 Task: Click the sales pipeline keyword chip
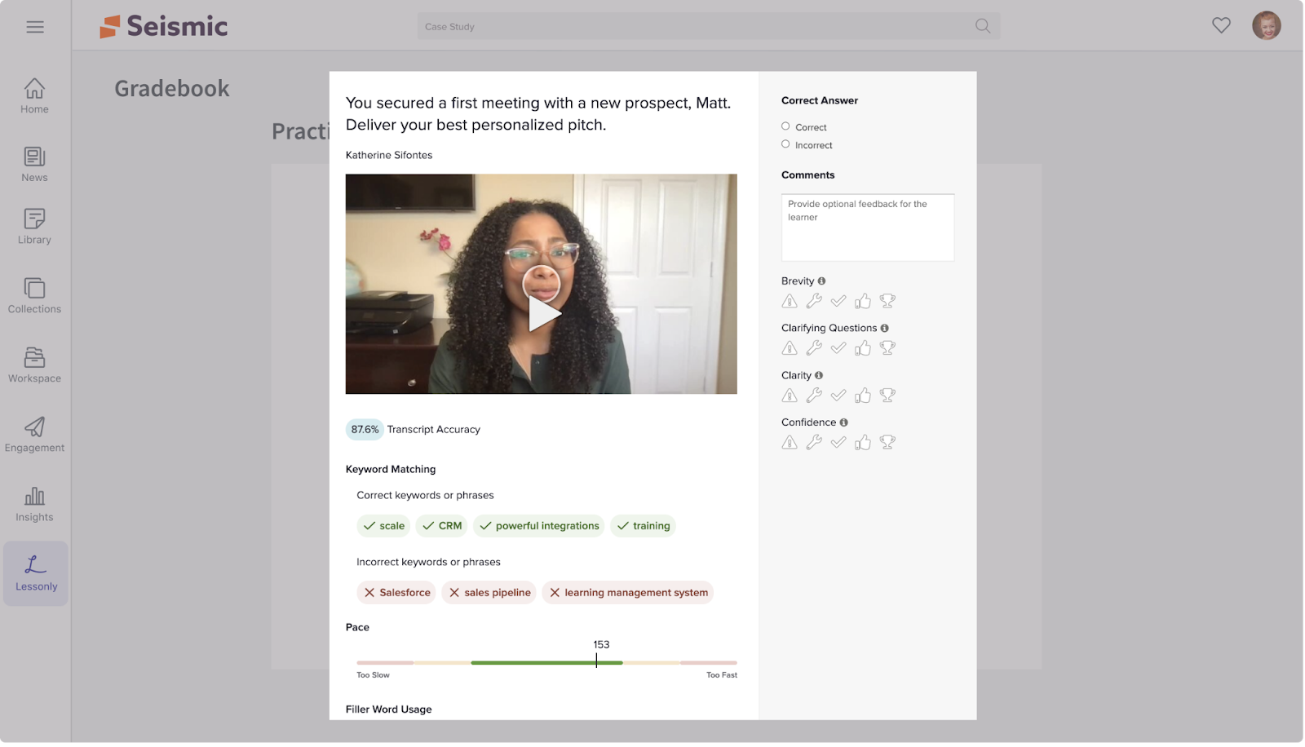coord(489,594)
